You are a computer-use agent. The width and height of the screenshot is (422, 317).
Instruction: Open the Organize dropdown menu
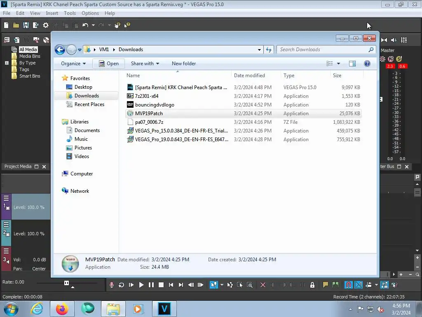(73, 64)
